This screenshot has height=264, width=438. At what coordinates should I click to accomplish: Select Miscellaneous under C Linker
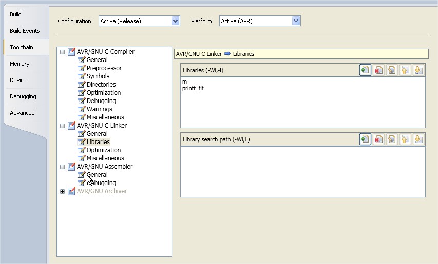(x=105, y=158)
